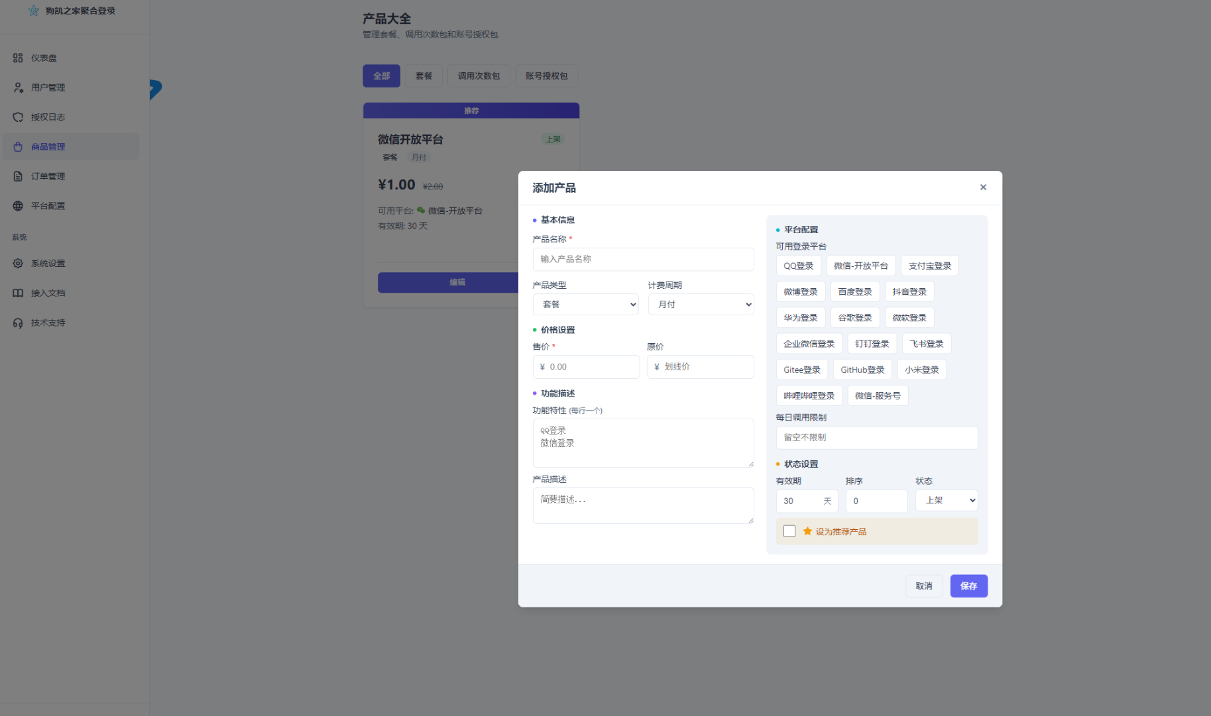Focus the 售价 price input
The image size is (1211, 716).
(586, 367)
